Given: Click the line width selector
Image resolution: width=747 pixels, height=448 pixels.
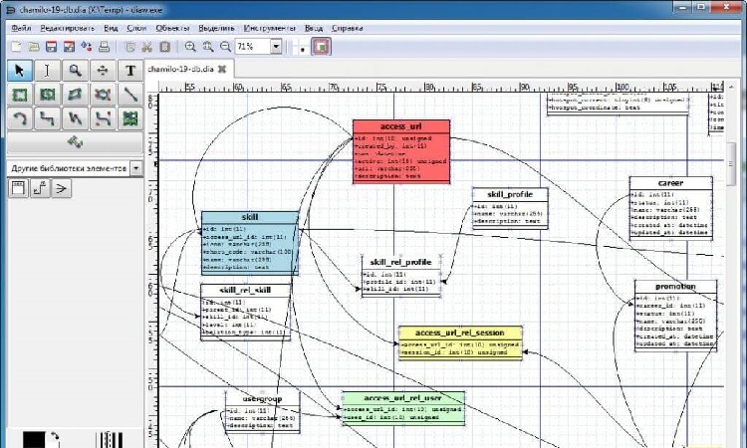Looking at the screenshot, I should [x=110, y=440].
